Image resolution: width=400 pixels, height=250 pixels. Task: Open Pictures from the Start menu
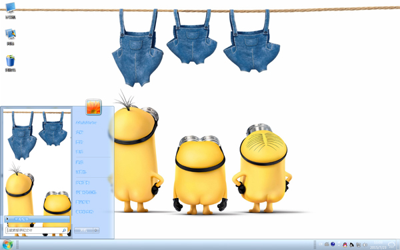tap(79, 142)
